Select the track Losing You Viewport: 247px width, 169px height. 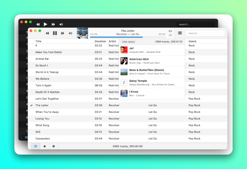(x=42, y=119)
